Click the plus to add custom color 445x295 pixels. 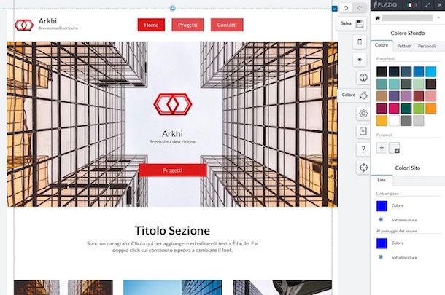coord(382,148)
